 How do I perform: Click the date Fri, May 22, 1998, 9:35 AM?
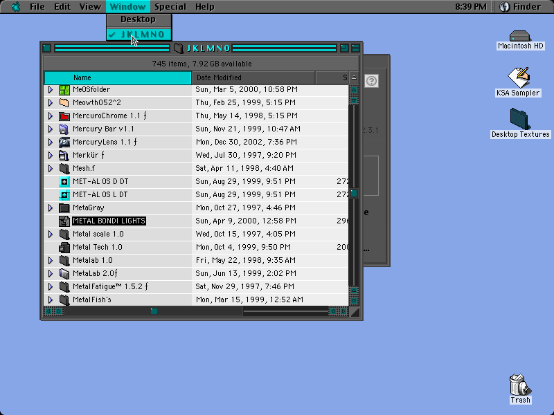246,261
